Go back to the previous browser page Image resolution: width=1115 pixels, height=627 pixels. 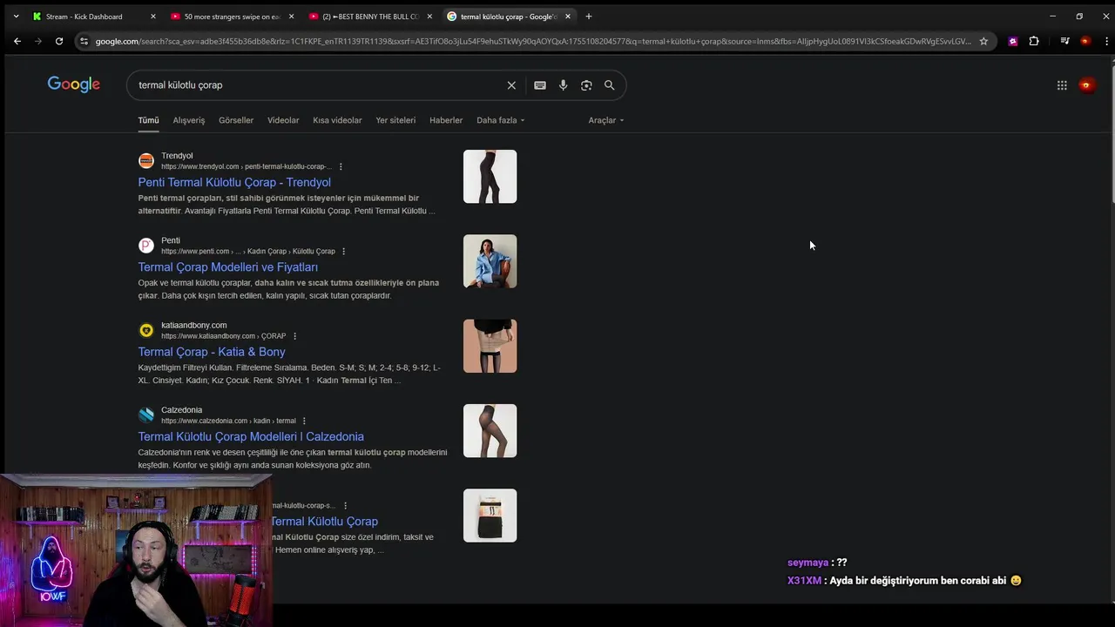[x=17, y=41]
